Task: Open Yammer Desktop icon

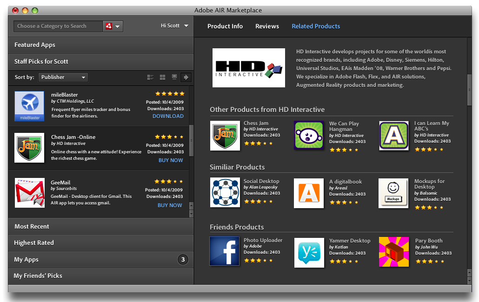Action: [309, 253]
